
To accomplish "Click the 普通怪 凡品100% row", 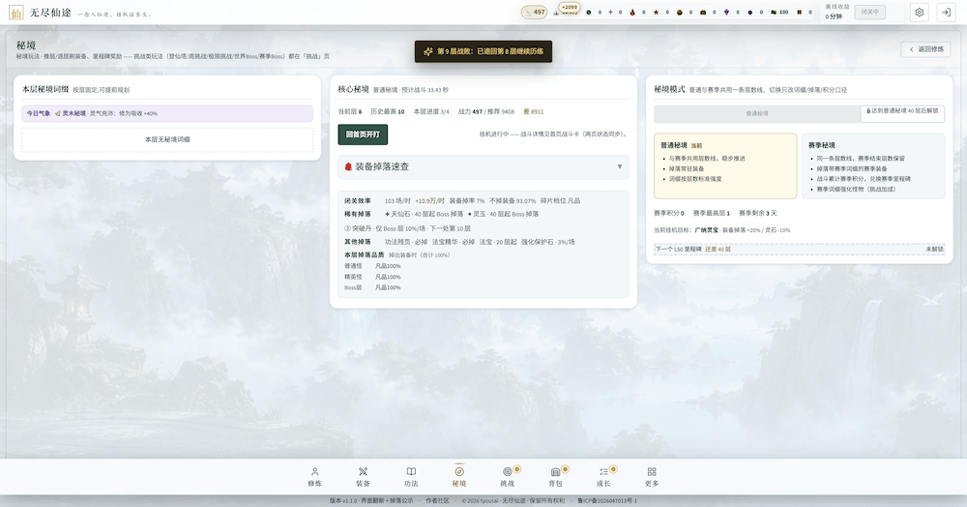I will (x=372, y=266).
